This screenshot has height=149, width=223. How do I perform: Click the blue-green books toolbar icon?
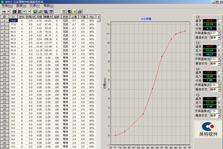pos(14,11)
